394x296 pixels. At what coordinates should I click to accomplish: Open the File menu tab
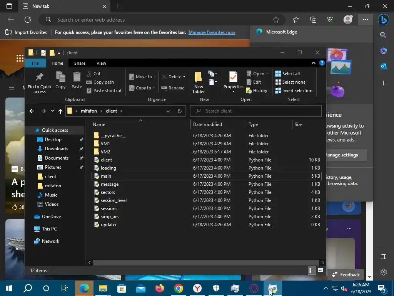coord(35,63)
